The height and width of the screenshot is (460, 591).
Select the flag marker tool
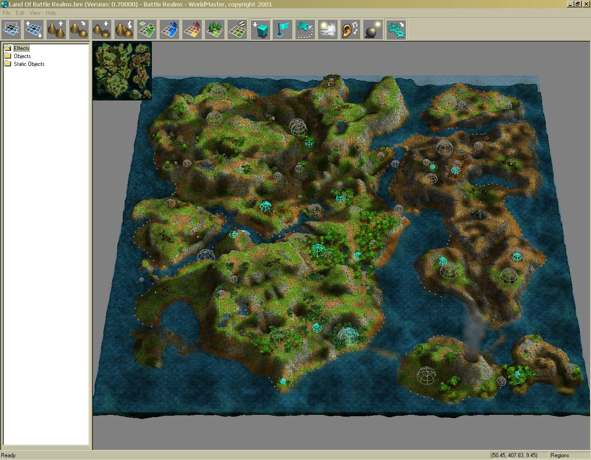[283, 29]
